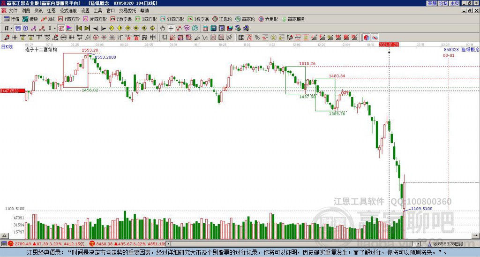
Task: Click the yin-yang icon
Action: pos(367,38)
